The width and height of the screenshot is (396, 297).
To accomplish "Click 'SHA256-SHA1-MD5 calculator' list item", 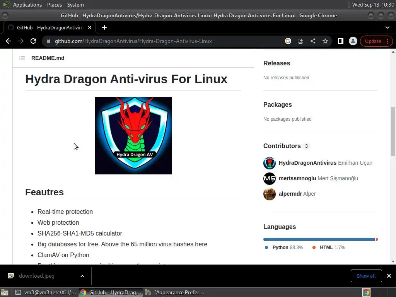I will pos(80,233).
